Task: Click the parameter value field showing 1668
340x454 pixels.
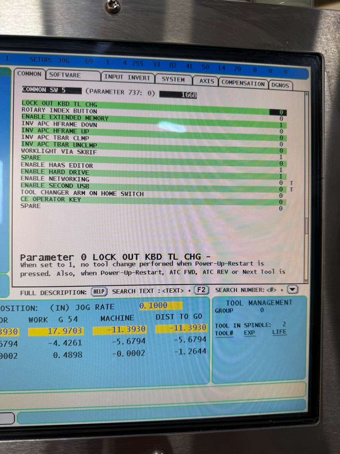Action: pyautogui.click(x=178, y=94)
